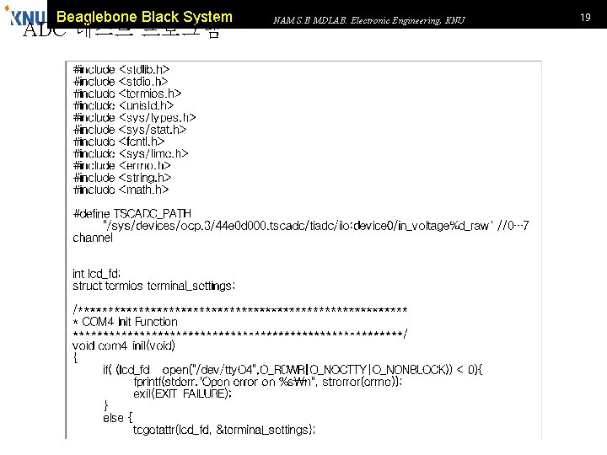The image size is (607, 455).
Task: Click the 'tcgetattr(lcd_fd, &terminal_settings);' line
Action: (224, 430)
